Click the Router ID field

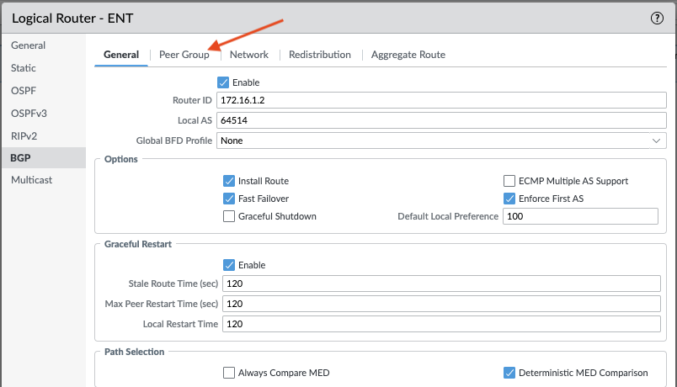pyautogui.click(x=441, y=100)
